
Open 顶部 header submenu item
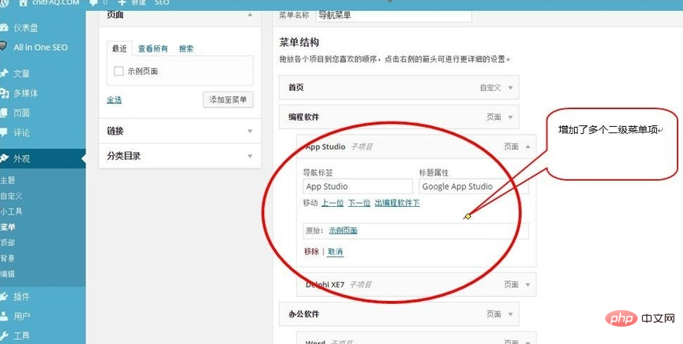tap(8, 243)
